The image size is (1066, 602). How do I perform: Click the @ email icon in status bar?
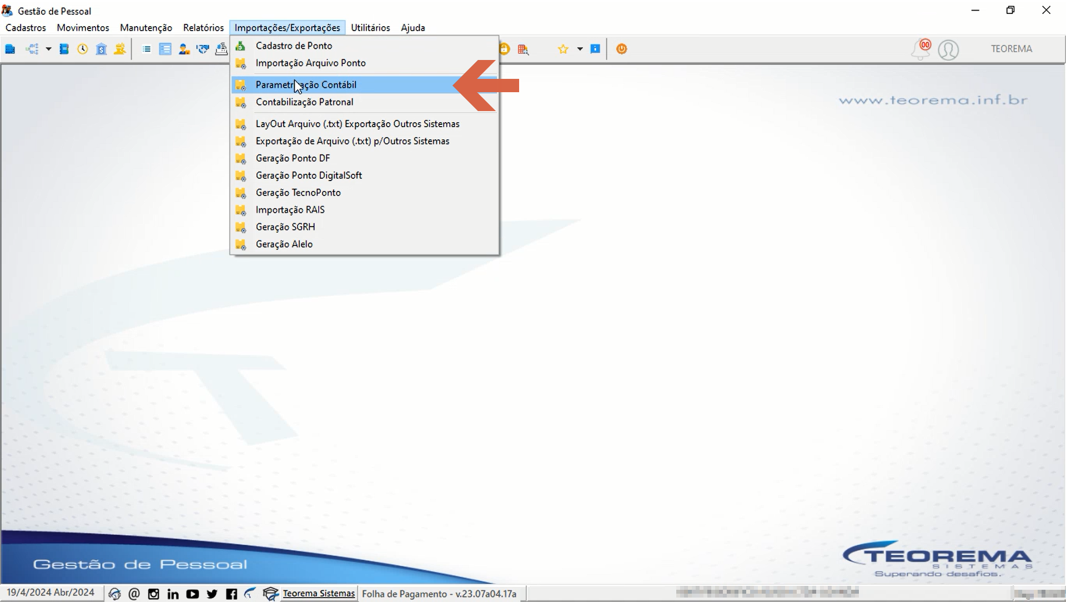tap(134, 594)
